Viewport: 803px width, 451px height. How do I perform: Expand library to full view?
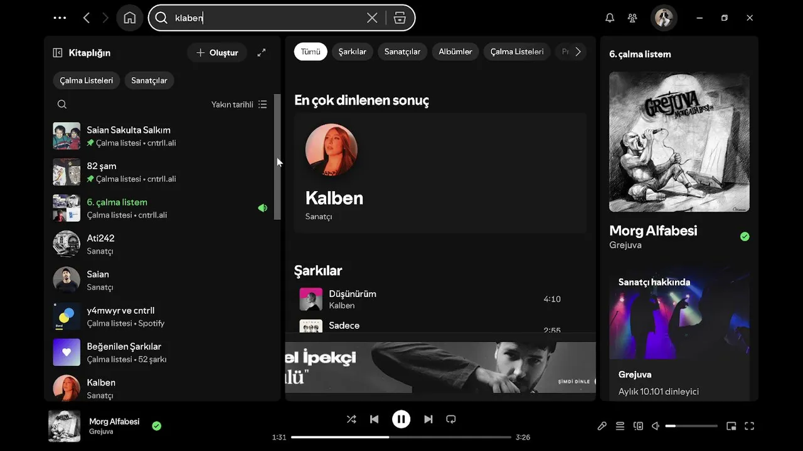pos(262,53)
